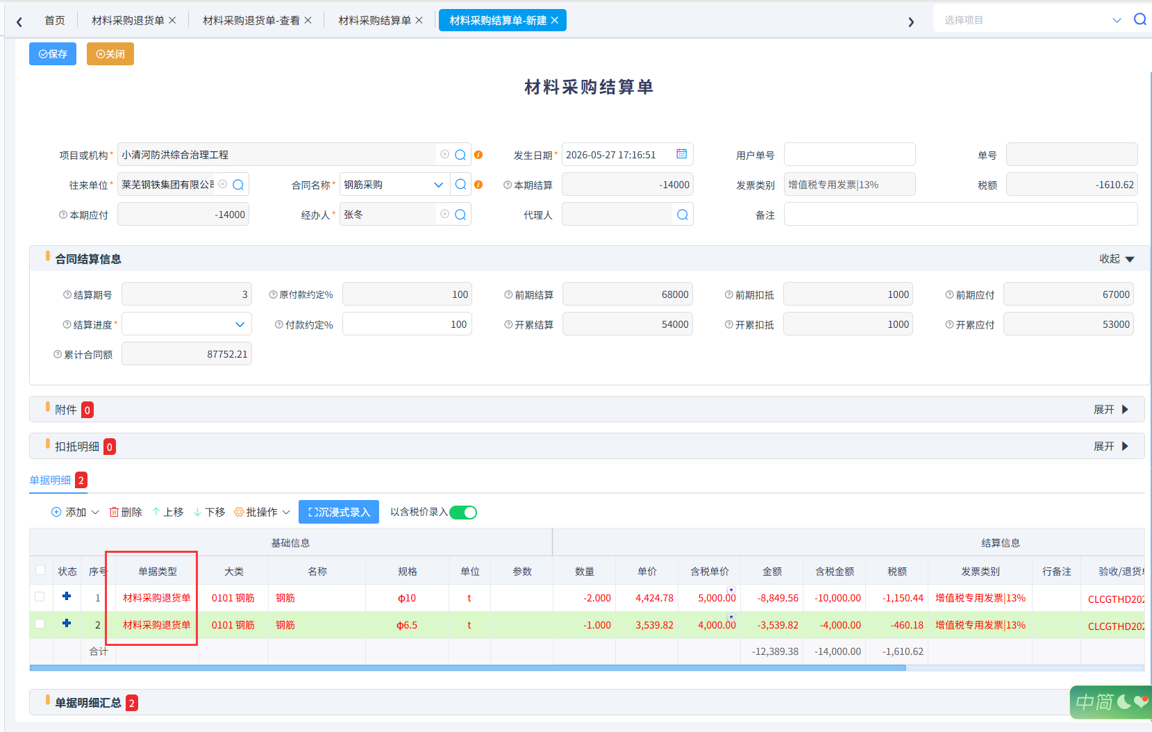The image size is (1152, 732).
Task: Click the orange 关闭 button
Action: click(110, 53)
